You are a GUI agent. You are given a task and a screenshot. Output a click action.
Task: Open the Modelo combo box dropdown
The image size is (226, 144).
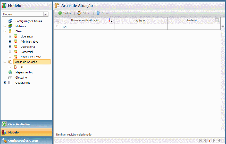(46, 14)
